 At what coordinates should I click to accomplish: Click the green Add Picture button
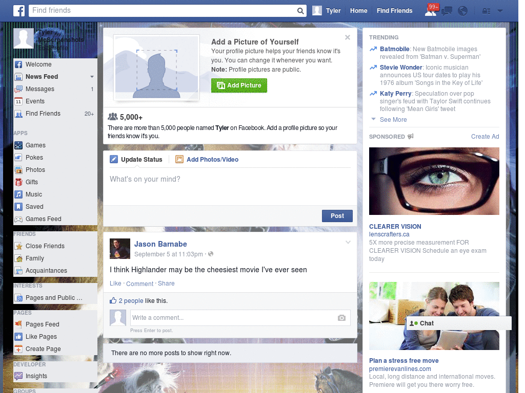click(239, 85)
